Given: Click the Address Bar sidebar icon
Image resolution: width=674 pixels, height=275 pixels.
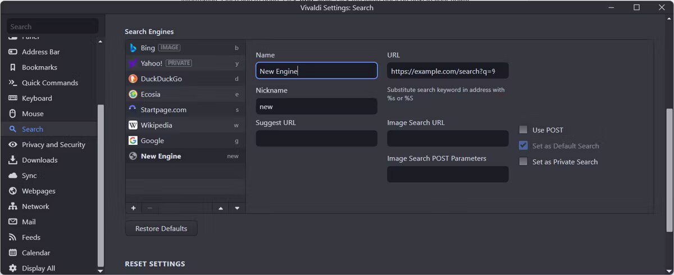Looking at the screenshot, I should 13,52.
